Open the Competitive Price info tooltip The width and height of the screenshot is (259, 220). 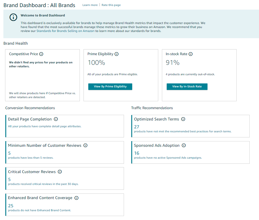click(x=41, y=54)
